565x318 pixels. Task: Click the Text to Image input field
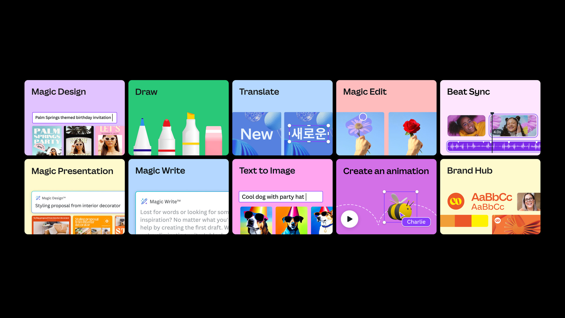pos(281,196)
